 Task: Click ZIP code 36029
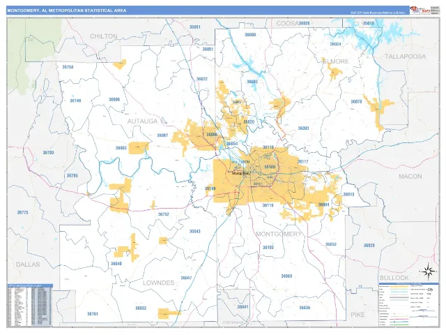(x=369, y=245)
